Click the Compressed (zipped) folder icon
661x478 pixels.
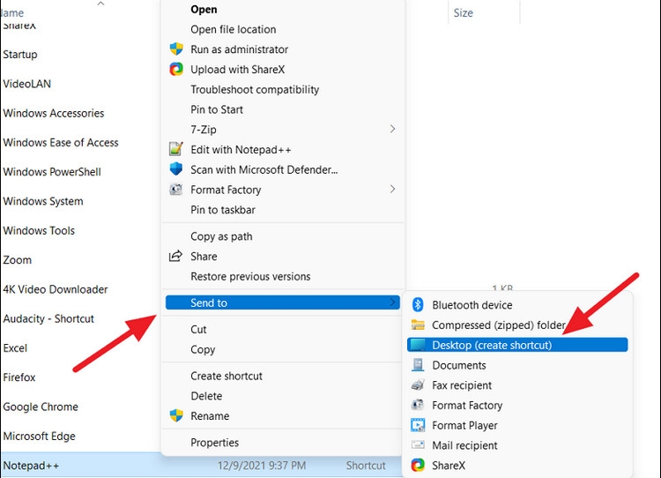418,325
